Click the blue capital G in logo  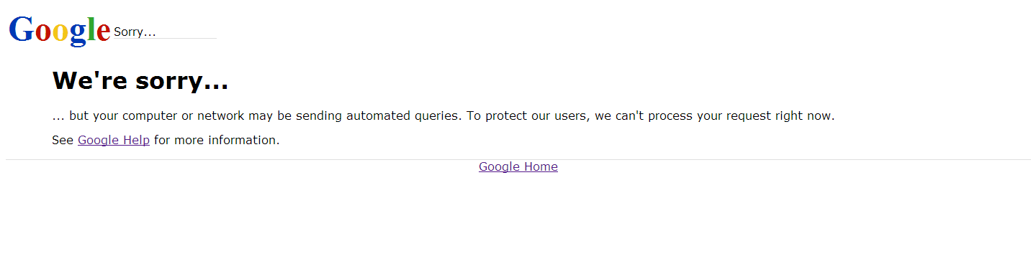[22, 29]
